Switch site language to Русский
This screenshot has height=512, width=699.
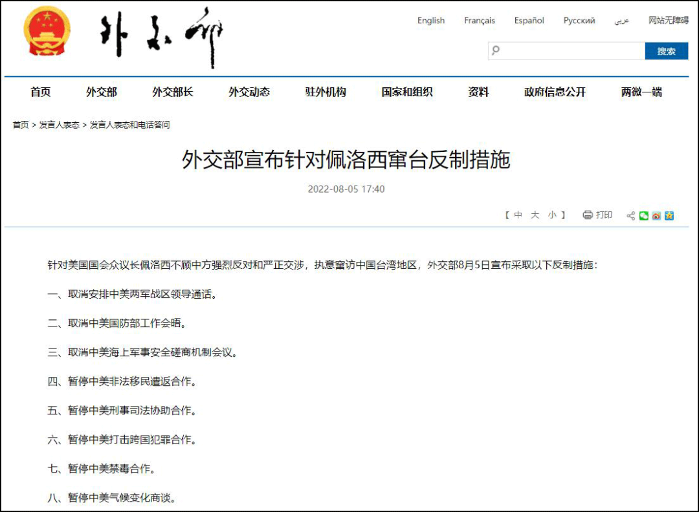click(x=579, y=21)
